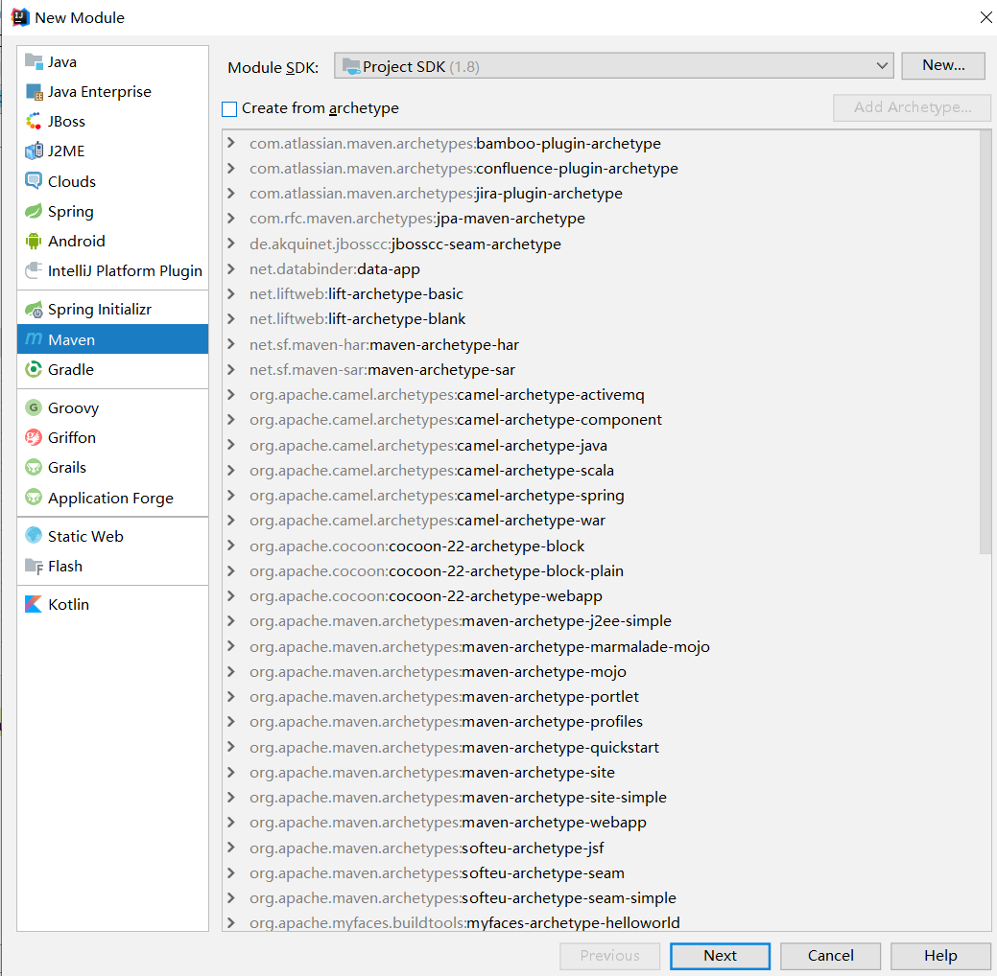Choose the Flash module icon
997x976 pixels.
pyautogui.click(x=33, y=567)
